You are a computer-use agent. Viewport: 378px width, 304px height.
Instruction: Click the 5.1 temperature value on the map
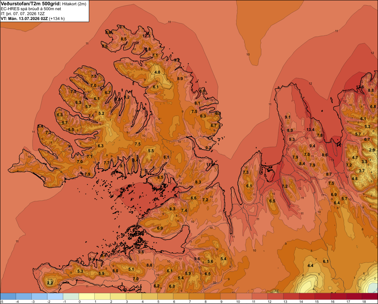point(131,269)
